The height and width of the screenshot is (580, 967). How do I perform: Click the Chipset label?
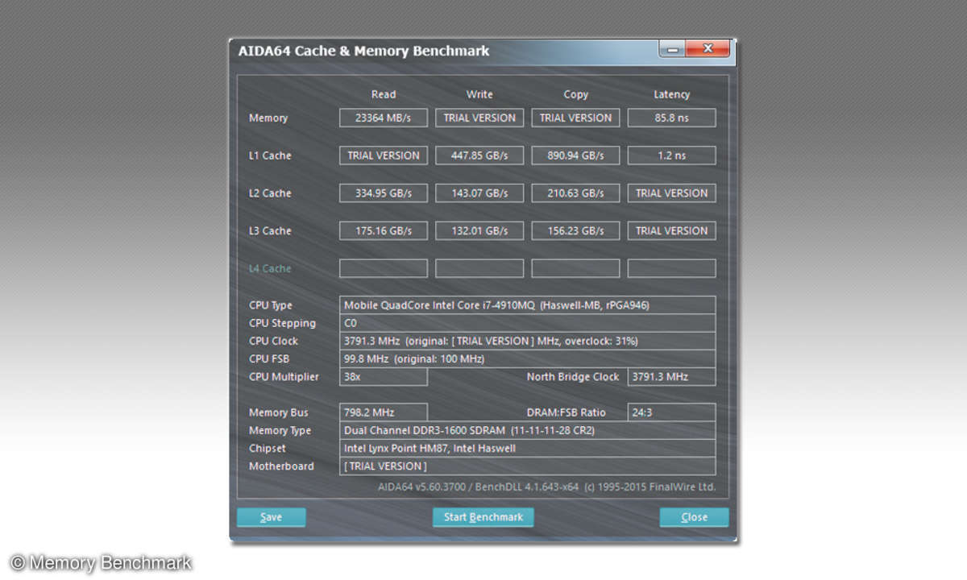(x=267, y=448)
